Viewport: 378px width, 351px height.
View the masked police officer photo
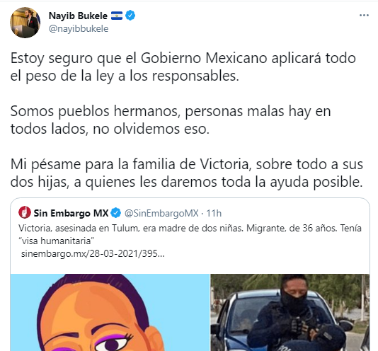tap(290, 312)
